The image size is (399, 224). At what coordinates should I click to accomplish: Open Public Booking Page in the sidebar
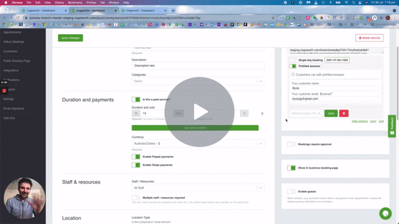17,61
